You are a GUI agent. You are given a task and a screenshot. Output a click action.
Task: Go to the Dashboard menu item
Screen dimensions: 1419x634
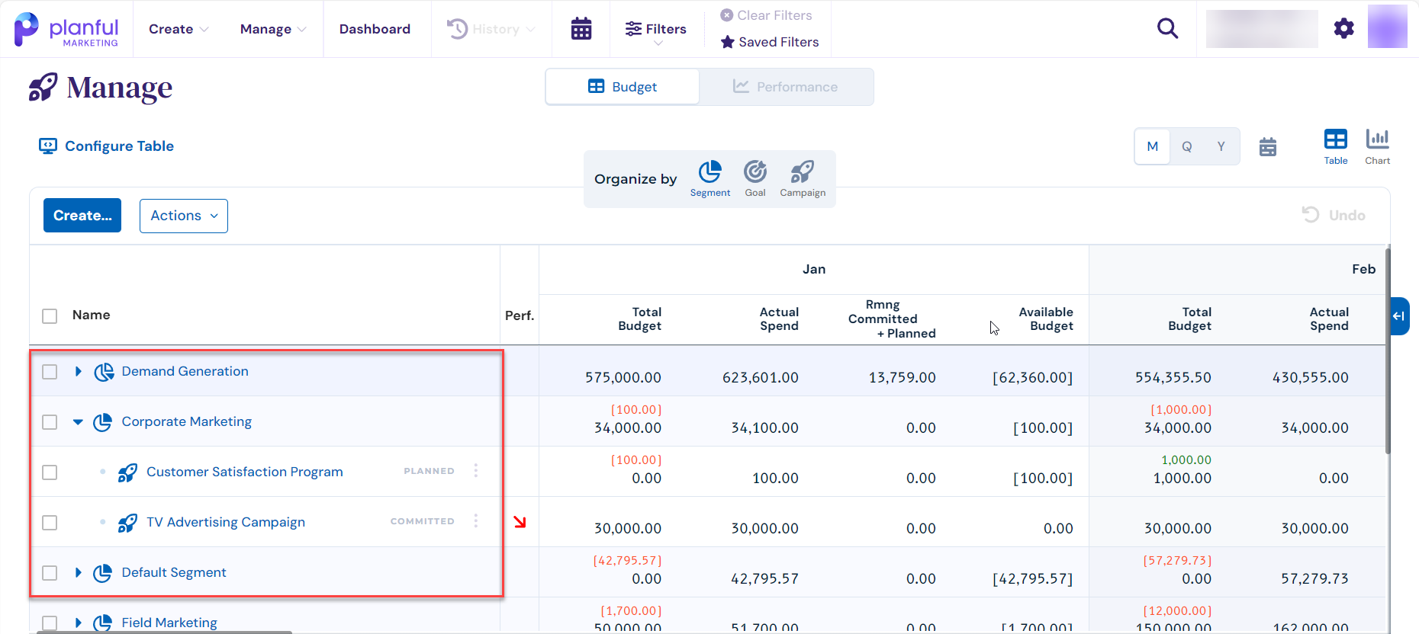[375, 29]
